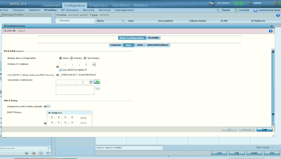Click the Exit button in the dialog
This screenshot has width=281, height=159.
(264, 130)
